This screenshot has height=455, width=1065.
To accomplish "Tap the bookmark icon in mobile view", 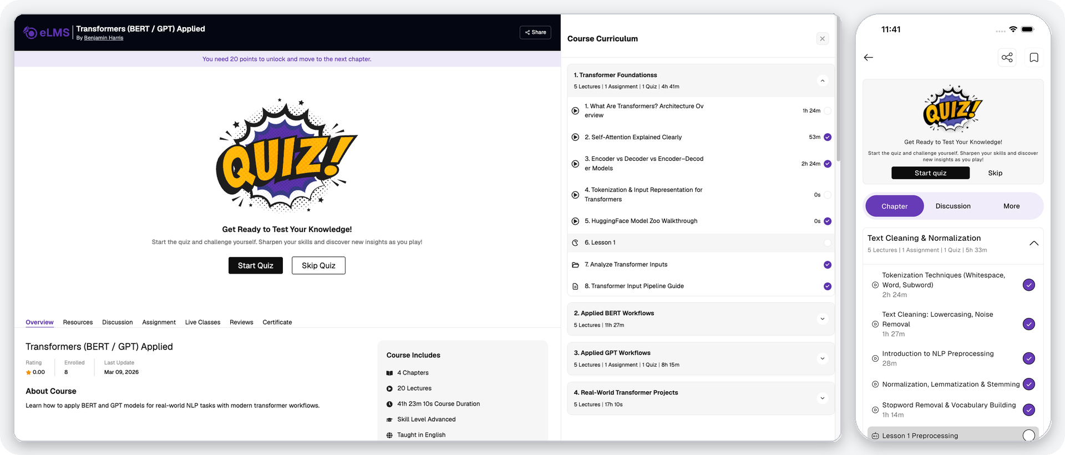I will tap(1034, 58).
